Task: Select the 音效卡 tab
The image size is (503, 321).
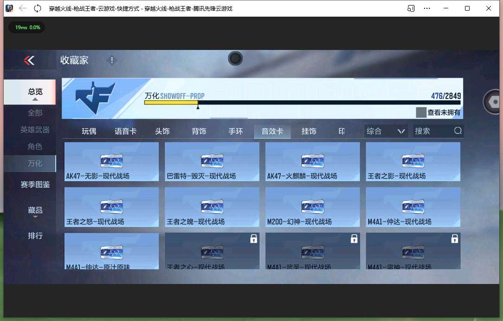Action: (x=272, y=131)
